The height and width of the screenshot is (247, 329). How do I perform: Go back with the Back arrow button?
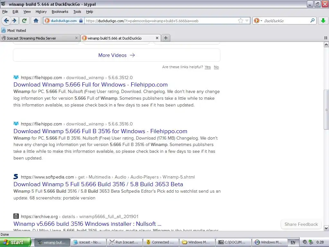coord(6,21)
